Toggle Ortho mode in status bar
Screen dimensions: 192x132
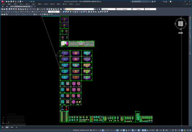point(105,130)
